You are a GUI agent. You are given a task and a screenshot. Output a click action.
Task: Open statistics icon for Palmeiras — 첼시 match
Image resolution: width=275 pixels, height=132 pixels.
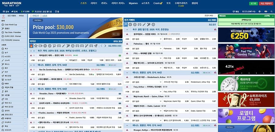(x=127, y=44)
